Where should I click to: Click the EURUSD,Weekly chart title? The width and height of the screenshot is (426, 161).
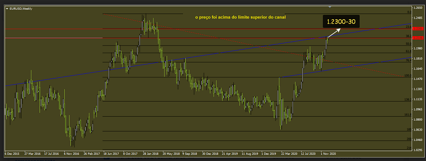[21, 8]
